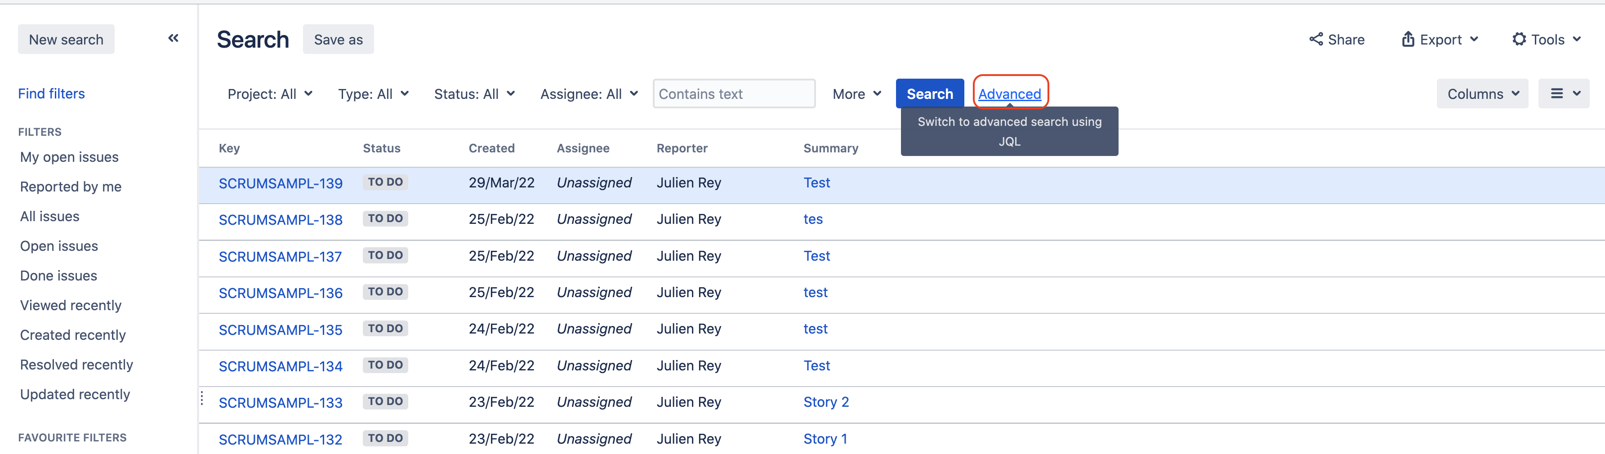Image resolution: width=1605 pixels, height=454 pixels.
Task: Click the blue Search button
Action: coord(929,94)
